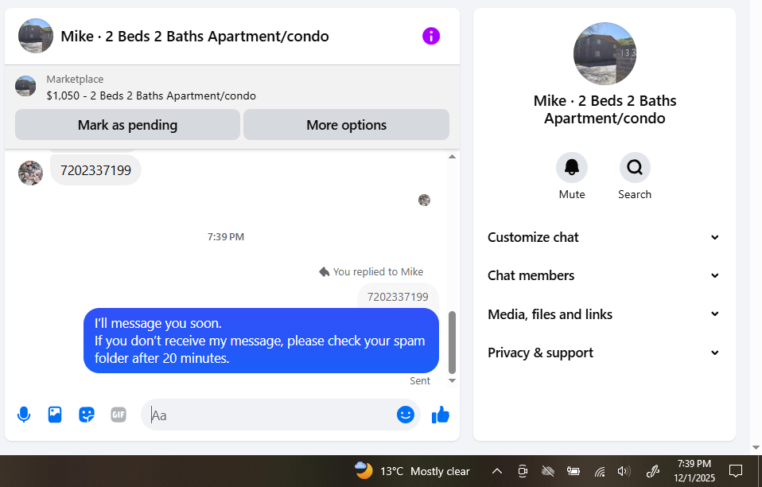Attach a photo using the image icon

[x=55, y=415]
